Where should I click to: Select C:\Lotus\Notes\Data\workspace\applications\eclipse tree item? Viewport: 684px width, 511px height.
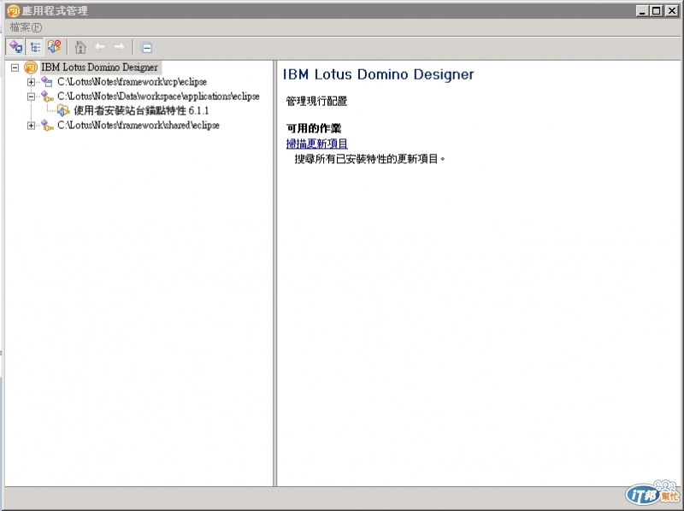pos(158,97)
